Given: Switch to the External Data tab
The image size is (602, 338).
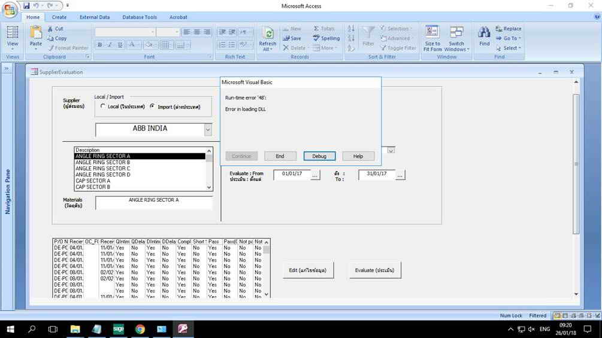Looking at the screenshot, I should [95, 17].
